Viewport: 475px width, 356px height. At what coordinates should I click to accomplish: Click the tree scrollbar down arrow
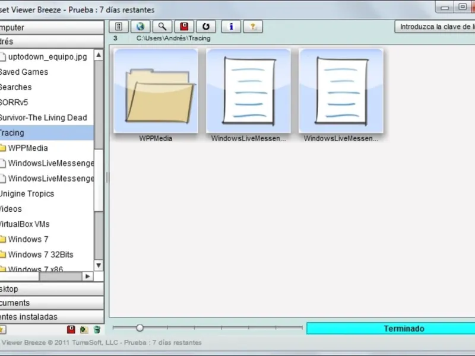[99, 265]
